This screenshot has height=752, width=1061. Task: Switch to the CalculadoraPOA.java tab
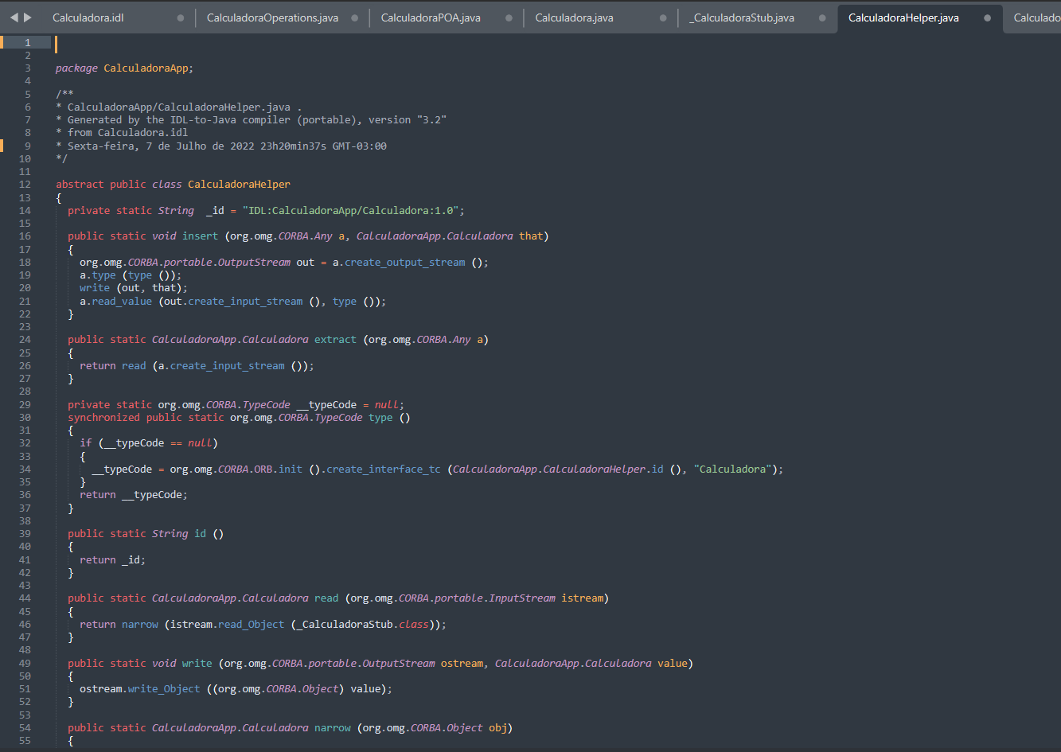pyautogui.click(x=431, y=18)
